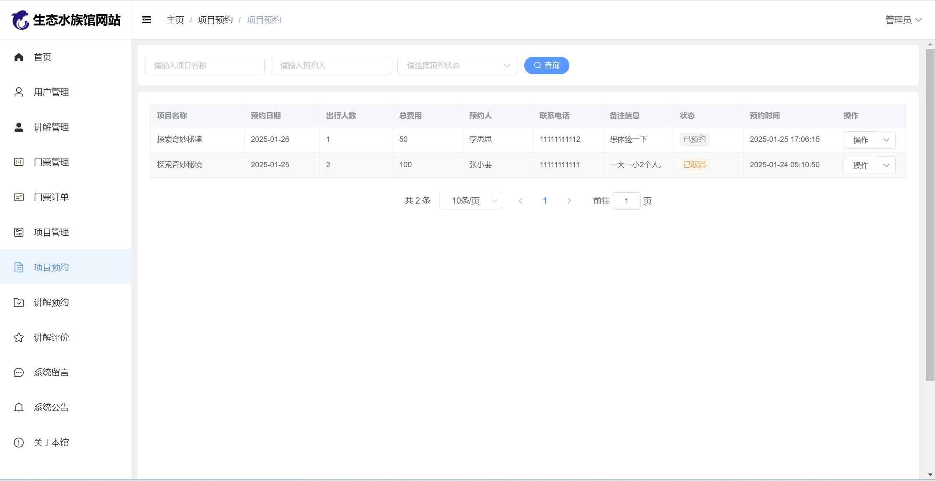Open the 管理员 account dropdown
This screenshot has width=935, height=481.
click(x=903, y=20)
